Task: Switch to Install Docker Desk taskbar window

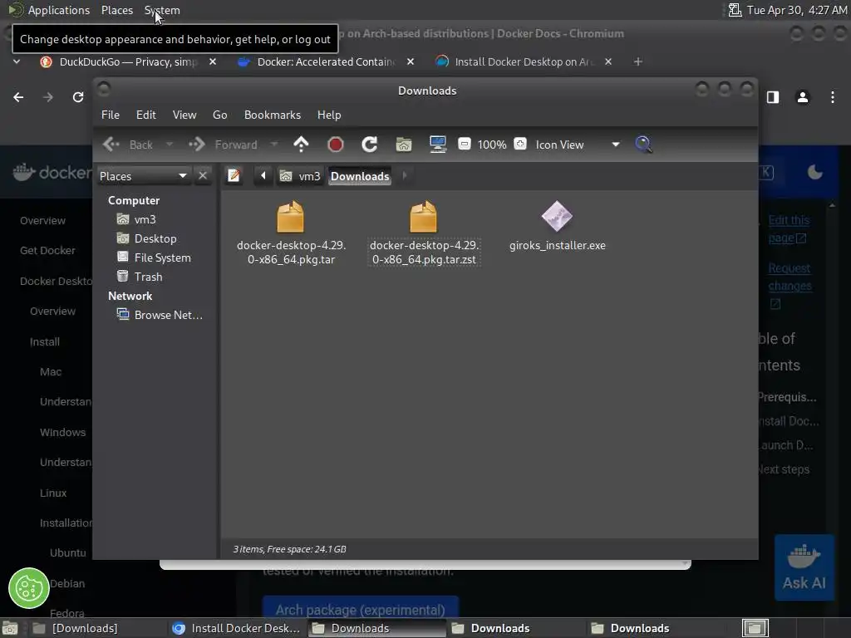Action: [237, 628]
